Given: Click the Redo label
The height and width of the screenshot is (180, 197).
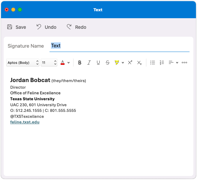Looking at the screenshot, I should (x=81, y=27).
